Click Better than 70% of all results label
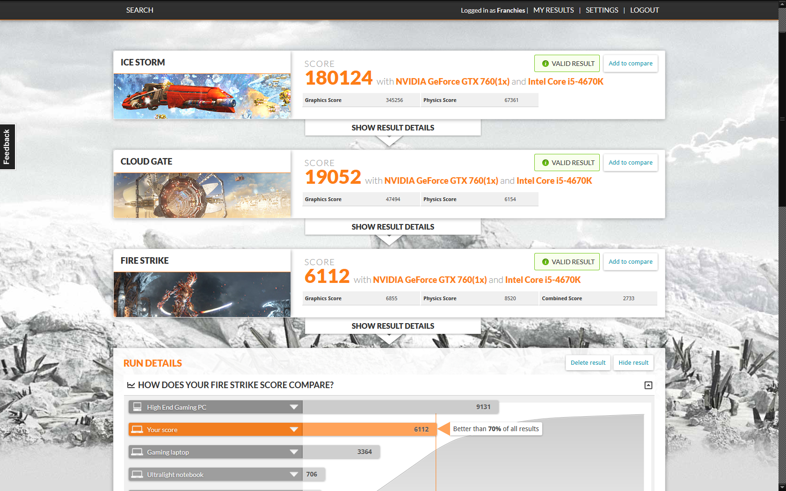This screenshot has width=786, height=491. coord(496,429)
